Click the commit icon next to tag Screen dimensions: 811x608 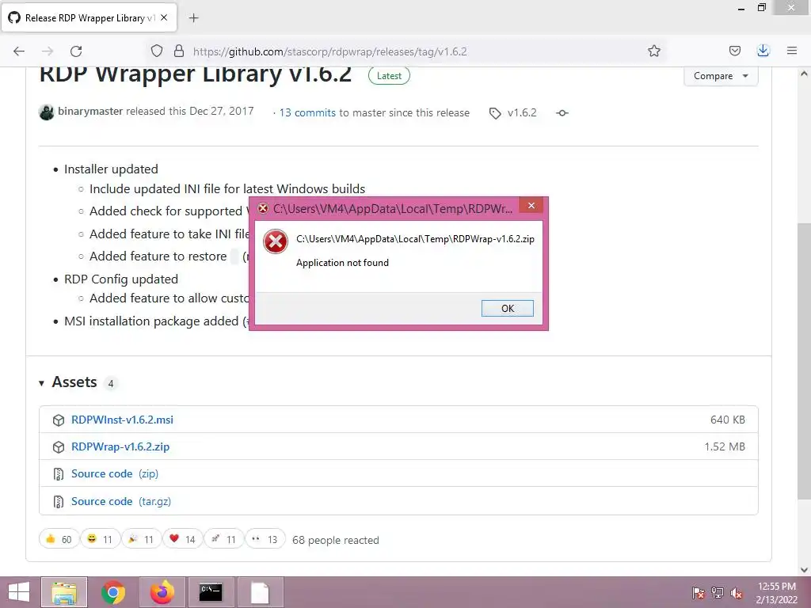pyautogui.click(x=562, y=112)
